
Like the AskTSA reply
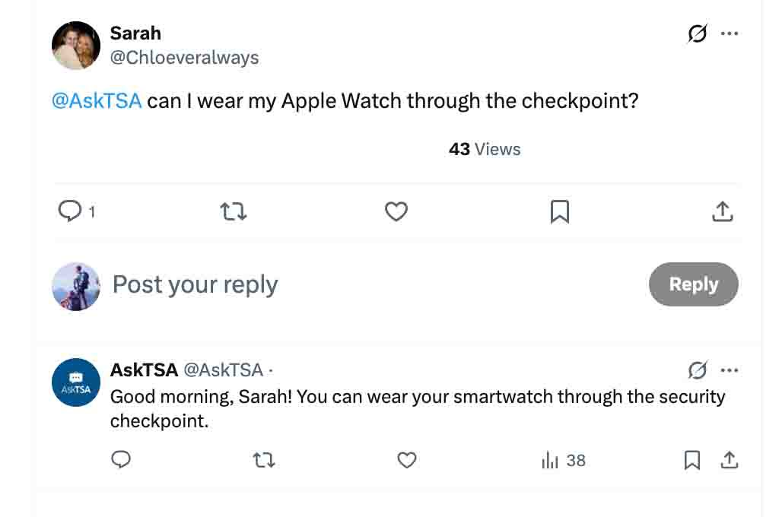(406, 460)
